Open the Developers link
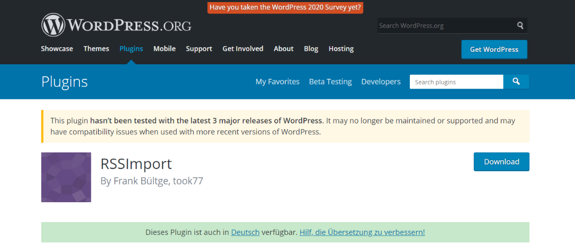 tap(381, 81)
